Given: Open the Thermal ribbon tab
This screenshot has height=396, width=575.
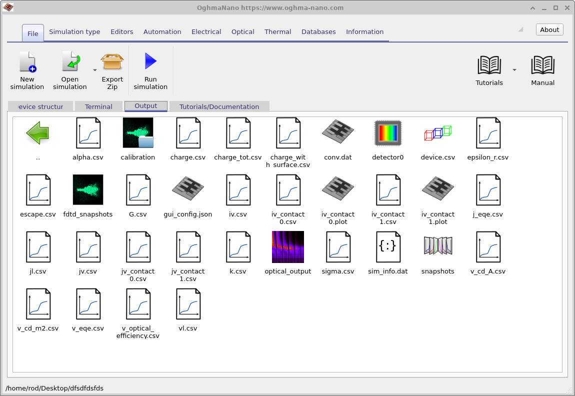Looking at the screenshot, I should coord(277,32).
